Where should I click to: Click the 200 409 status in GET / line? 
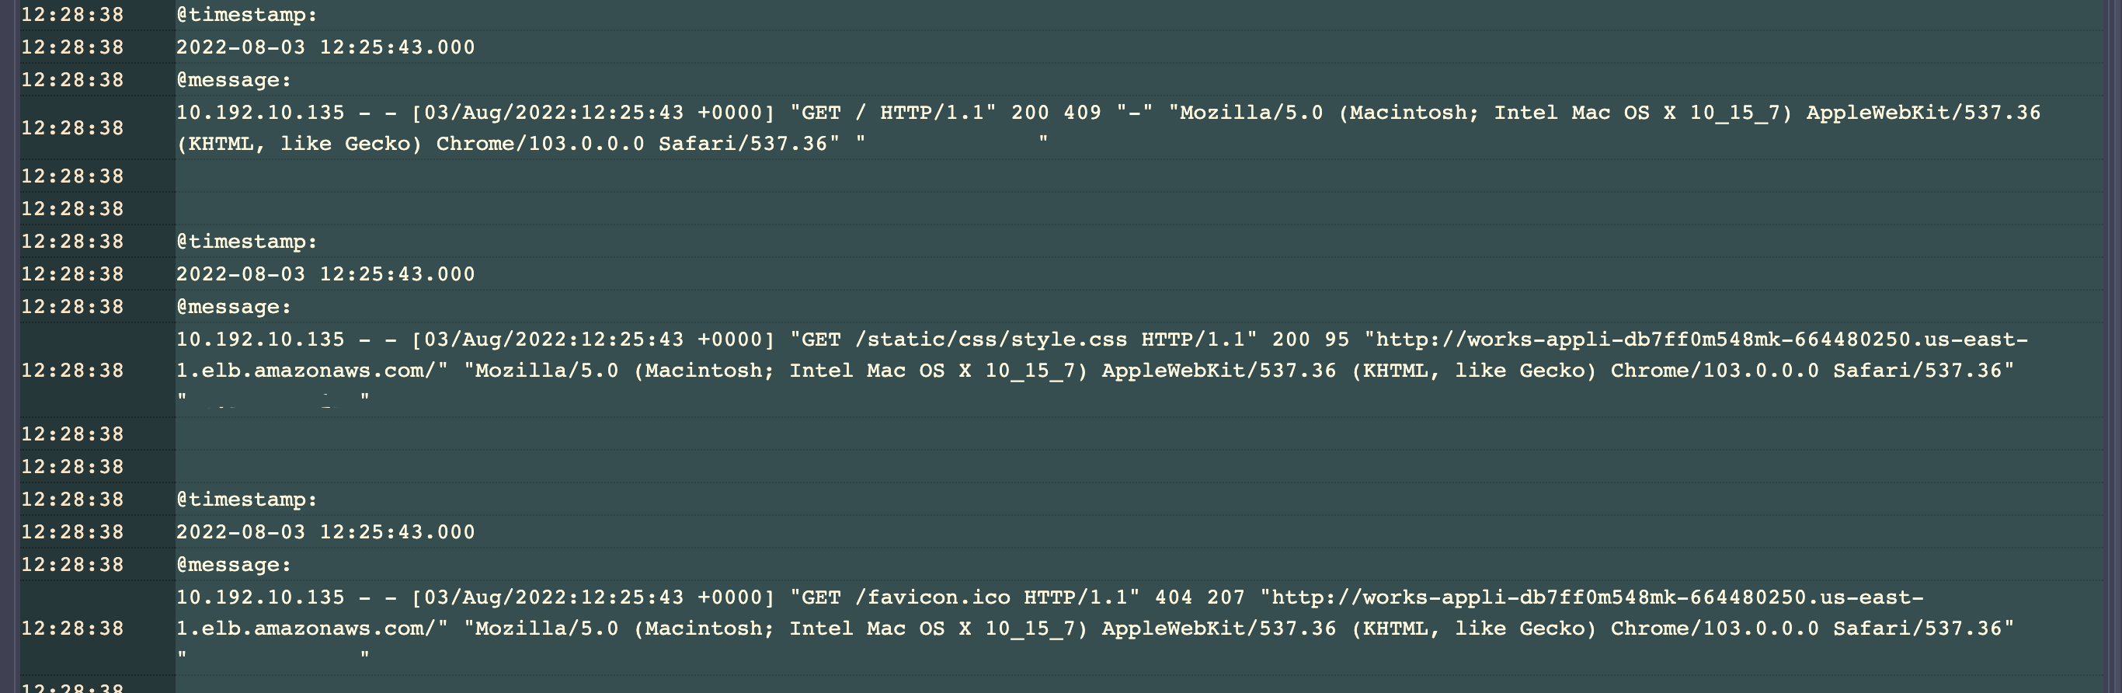click(1056, 112)
